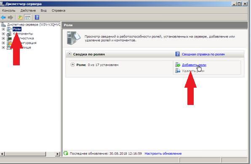Click the tree pane horizontal scrollbar thumb

click(x=25, y=154)
